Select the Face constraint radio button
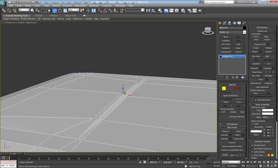The width and height of the screenshot is (278, 168). (252, 40)
